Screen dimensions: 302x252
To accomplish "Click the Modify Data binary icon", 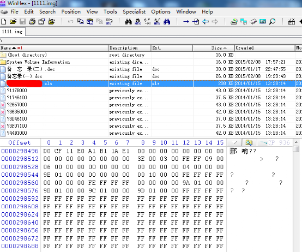I will [109, 21].
